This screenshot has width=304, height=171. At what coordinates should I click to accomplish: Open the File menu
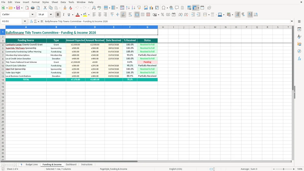[x=3, y=2]
